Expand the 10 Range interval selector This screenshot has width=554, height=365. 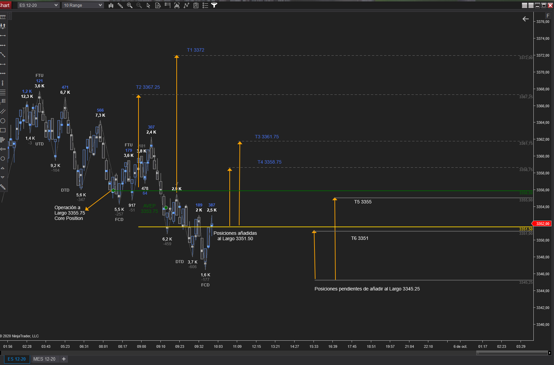83,5
